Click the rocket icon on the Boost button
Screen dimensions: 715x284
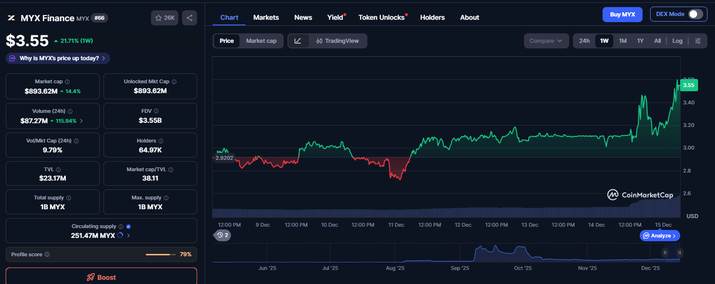coord(90,277)
